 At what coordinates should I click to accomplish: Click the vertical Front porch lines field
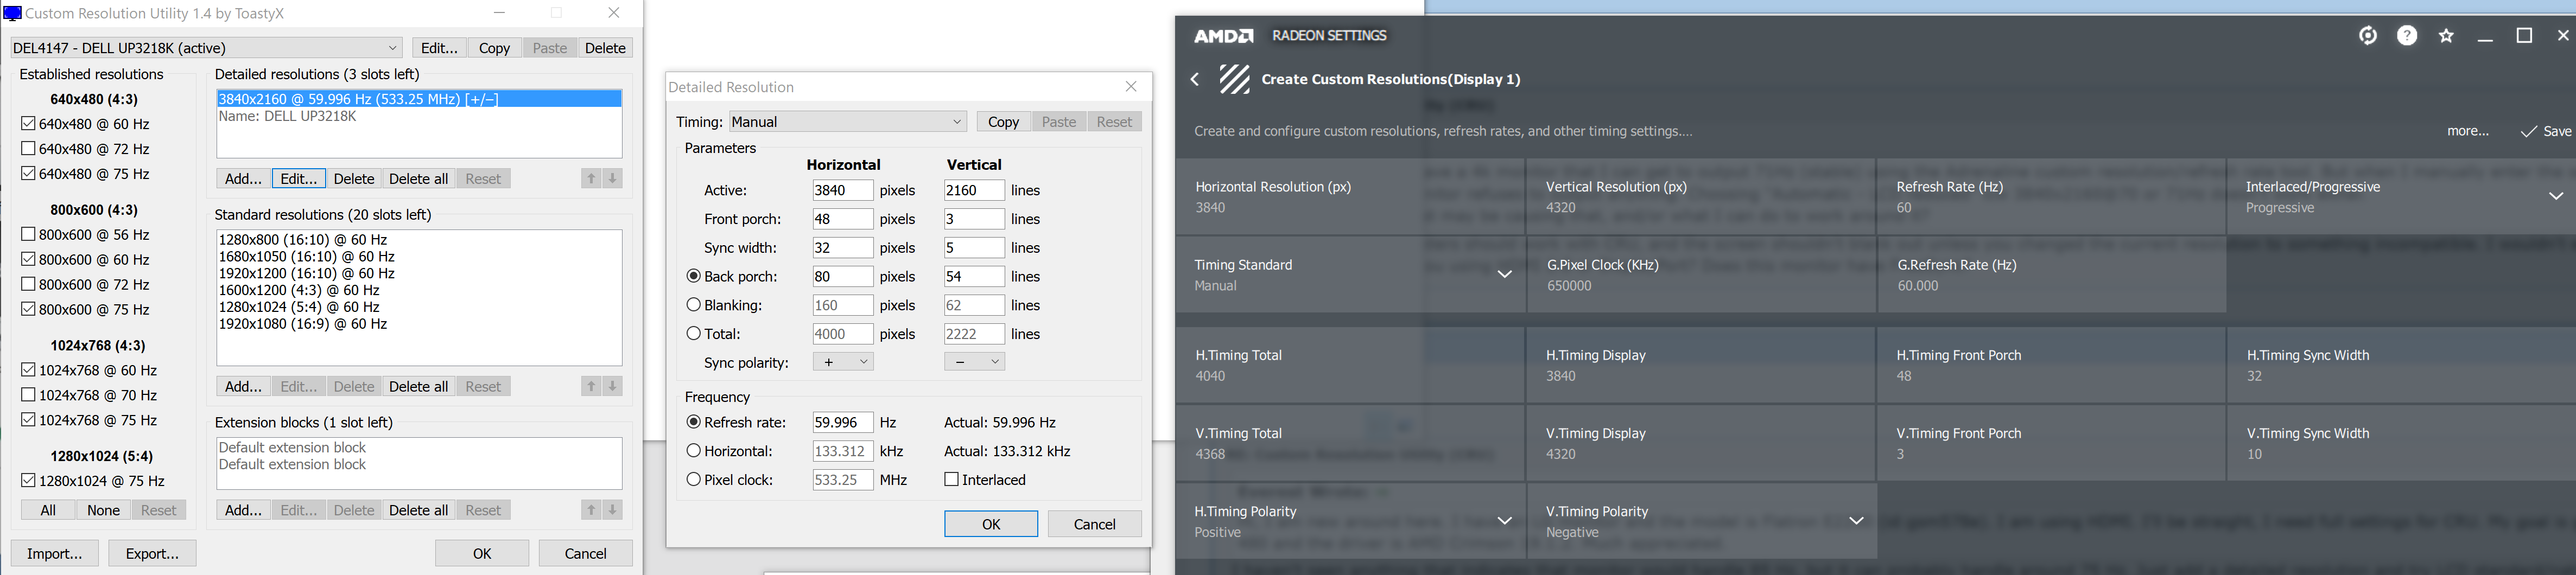point(974,219)
